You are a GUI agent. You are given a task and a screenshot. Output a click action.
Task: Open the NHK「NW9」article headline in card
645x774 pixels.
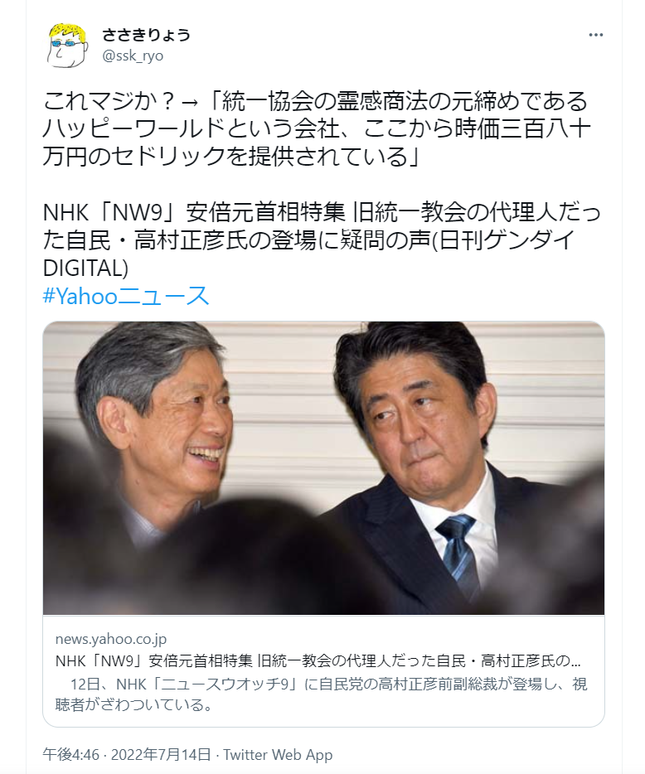318,660
